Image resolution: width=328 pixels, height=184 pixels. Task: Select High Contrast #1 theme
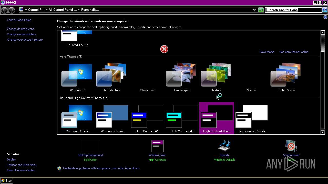click(x=147, y=118)
